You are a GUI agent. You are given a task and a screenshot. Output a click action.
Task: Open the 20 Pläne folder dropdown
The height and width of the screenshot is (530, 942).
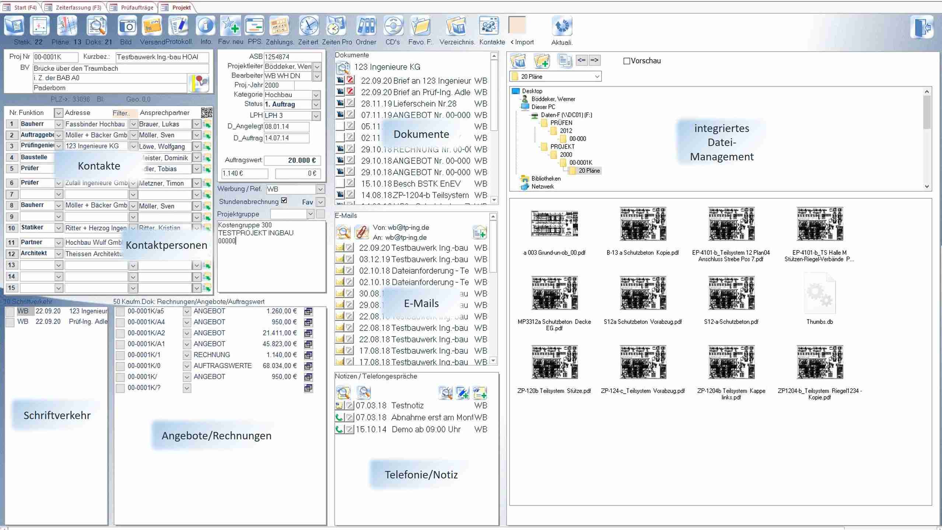click(597, 77)
